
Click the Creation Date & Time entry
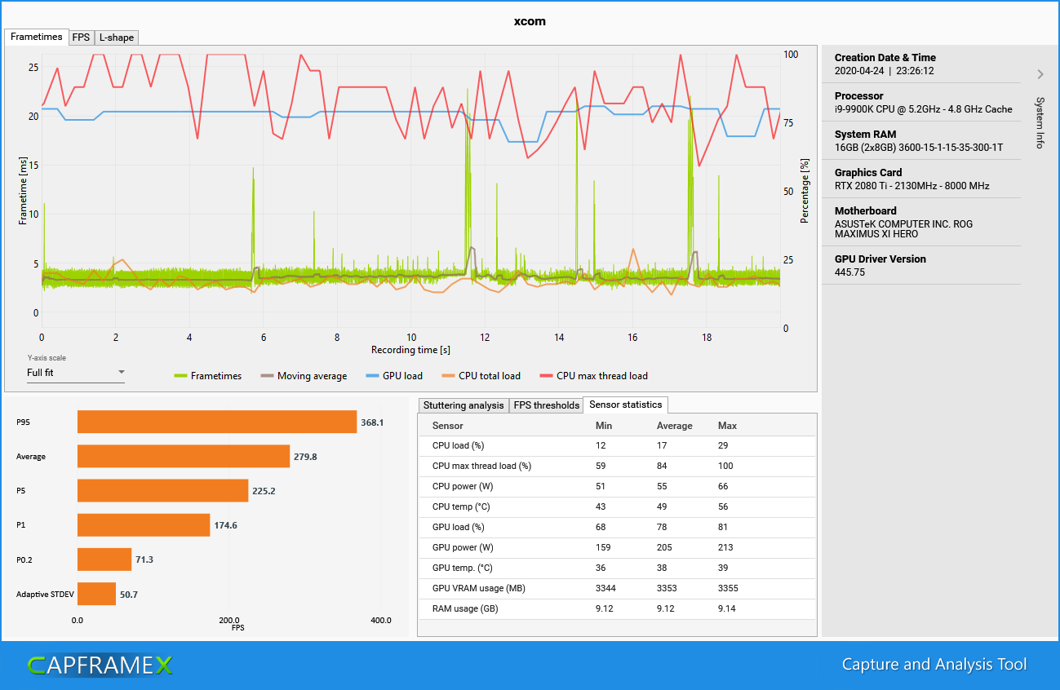pos(923,64)
